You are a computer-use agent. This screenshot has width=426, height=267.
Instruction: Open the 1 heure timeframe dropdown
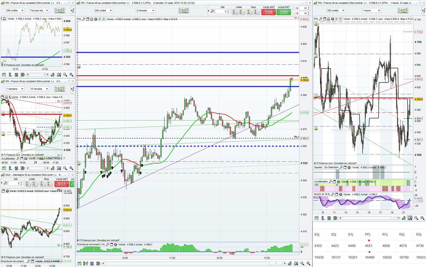(x=371, y=11)
